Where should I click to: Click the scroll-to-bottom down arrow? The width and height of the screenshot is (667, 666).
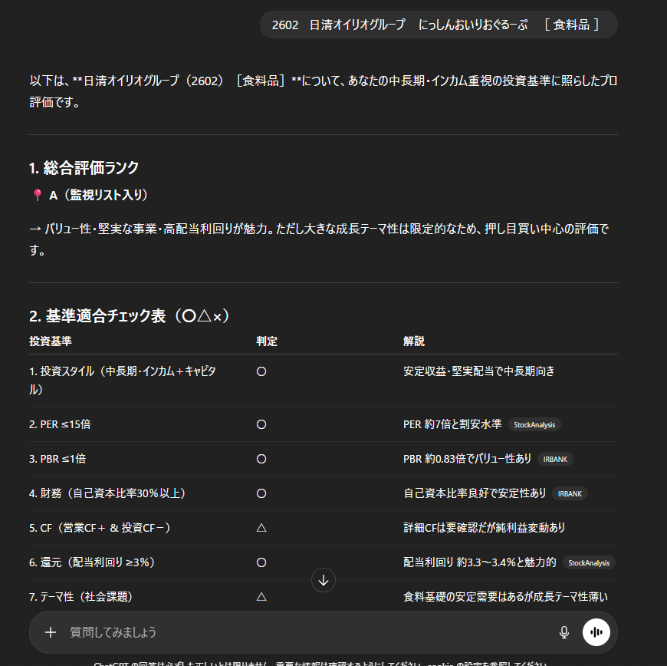point(324,580)
